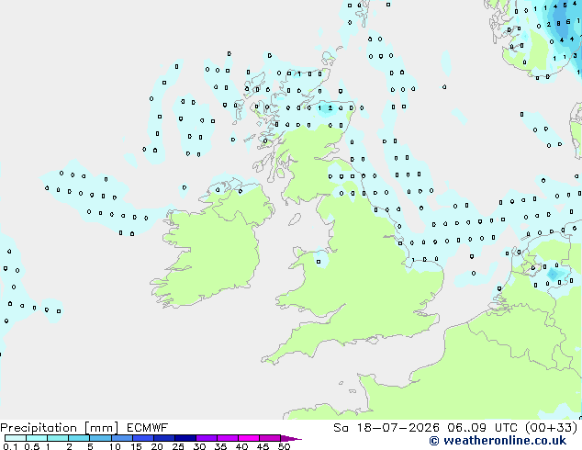Click the 'ECMWF' model label

click(148, 428)
